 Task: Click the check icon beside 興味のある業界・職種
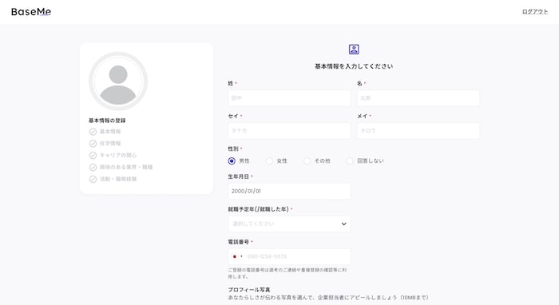(x=93, y=167)
